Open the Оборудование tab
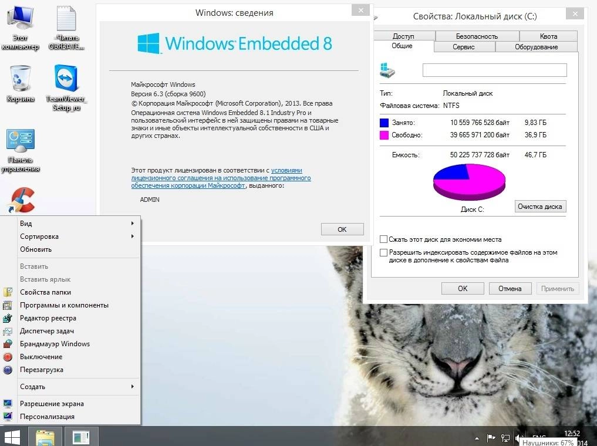The width and height of the screenshot is (597, 446). [x=536, y=47]
